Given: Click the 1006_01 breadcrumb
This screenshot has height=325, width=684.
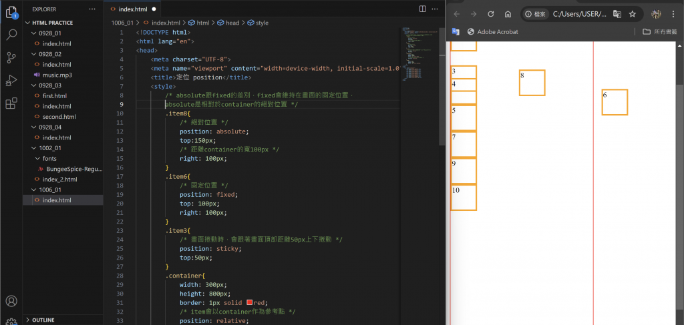Looking at the screenshot, I should coord(122,23).
